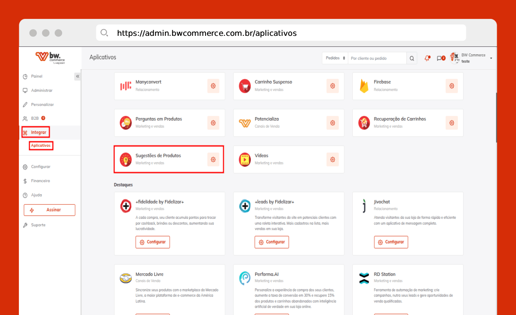Click the Destaques section heading
The height and width of the screenshot is (315, 516).
(124, 185)
